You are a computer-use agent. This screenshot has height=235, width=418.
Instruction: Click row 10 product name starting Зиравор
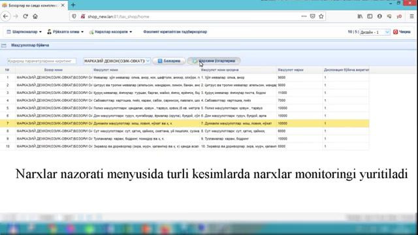146,146
